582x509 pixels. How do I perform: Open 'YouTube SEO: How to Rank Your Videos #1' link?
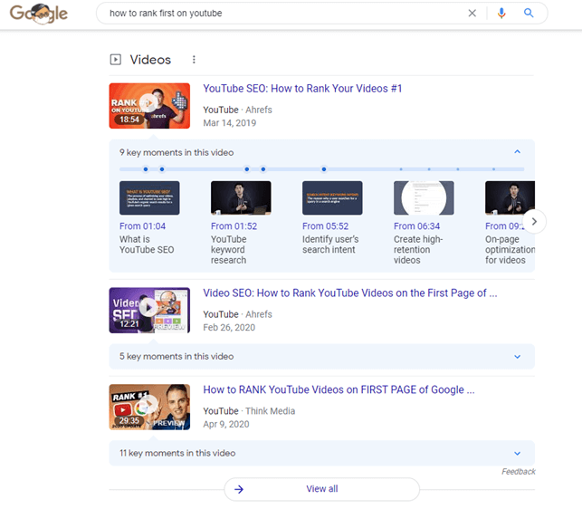tap(302, 89)
